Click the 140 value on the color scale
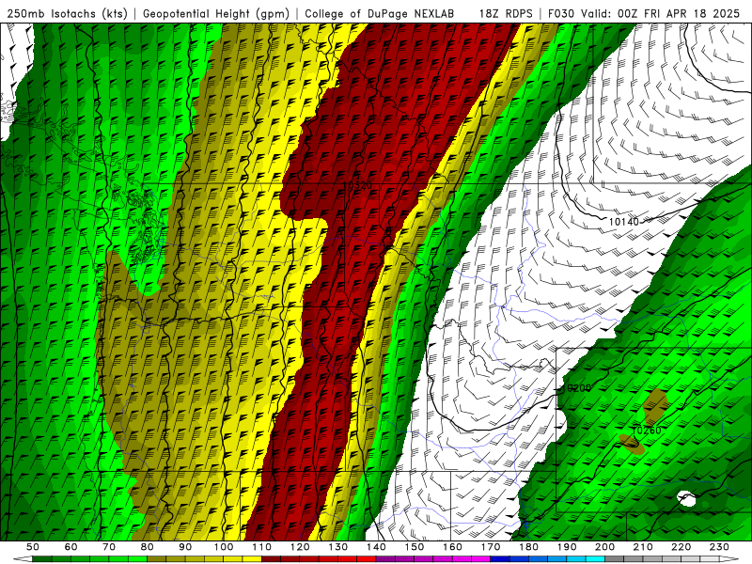This screenshot has height=564, width=752. coord(376,547)
